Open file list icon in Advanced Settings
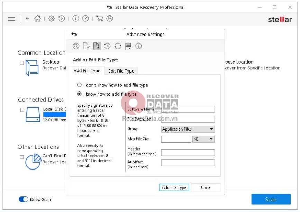The height and width of the screenshot is (212, 300). point(86,46)
